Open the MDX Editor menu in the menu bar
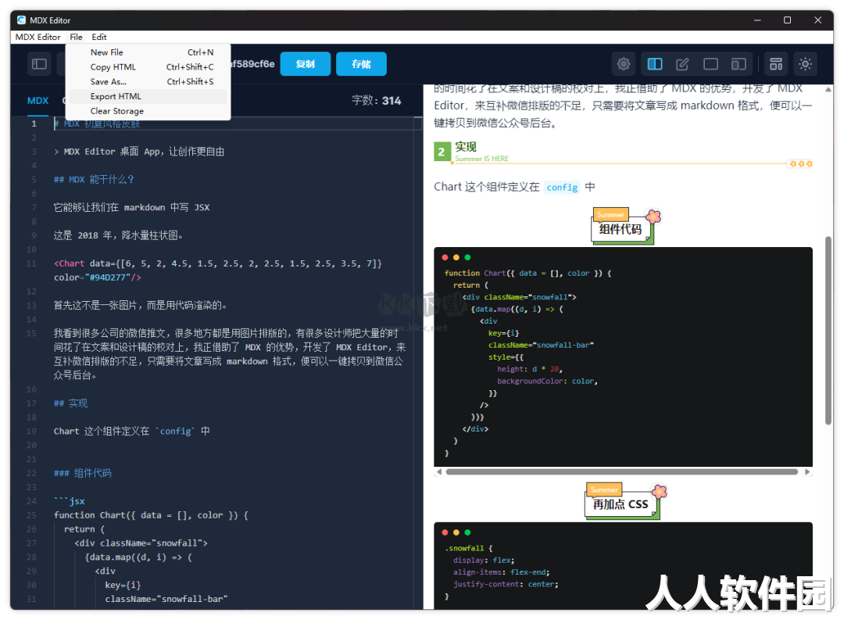Viewport: 844px width, 620px height. [38, 37]
